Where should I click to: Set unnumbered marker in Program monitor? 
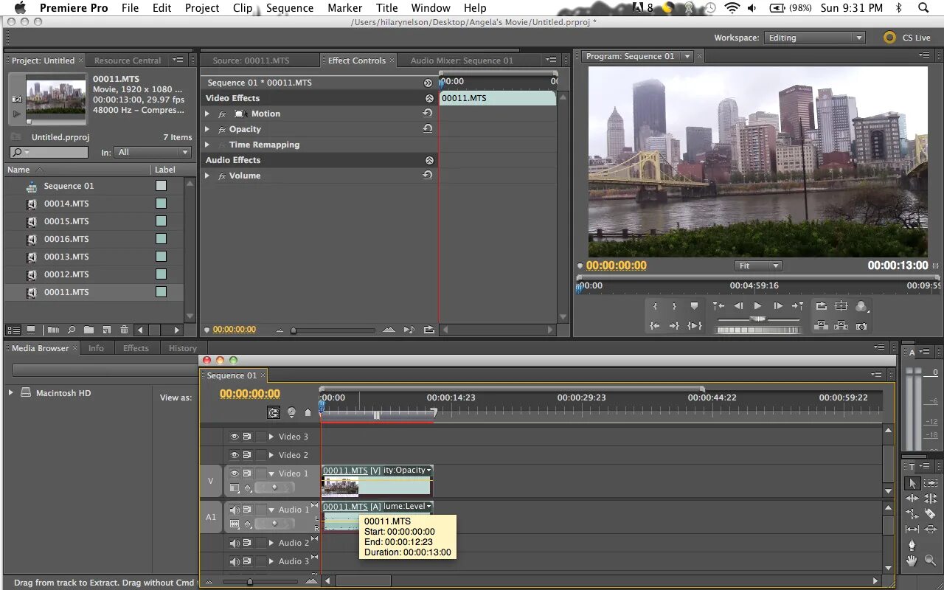[x=694, y=305]
